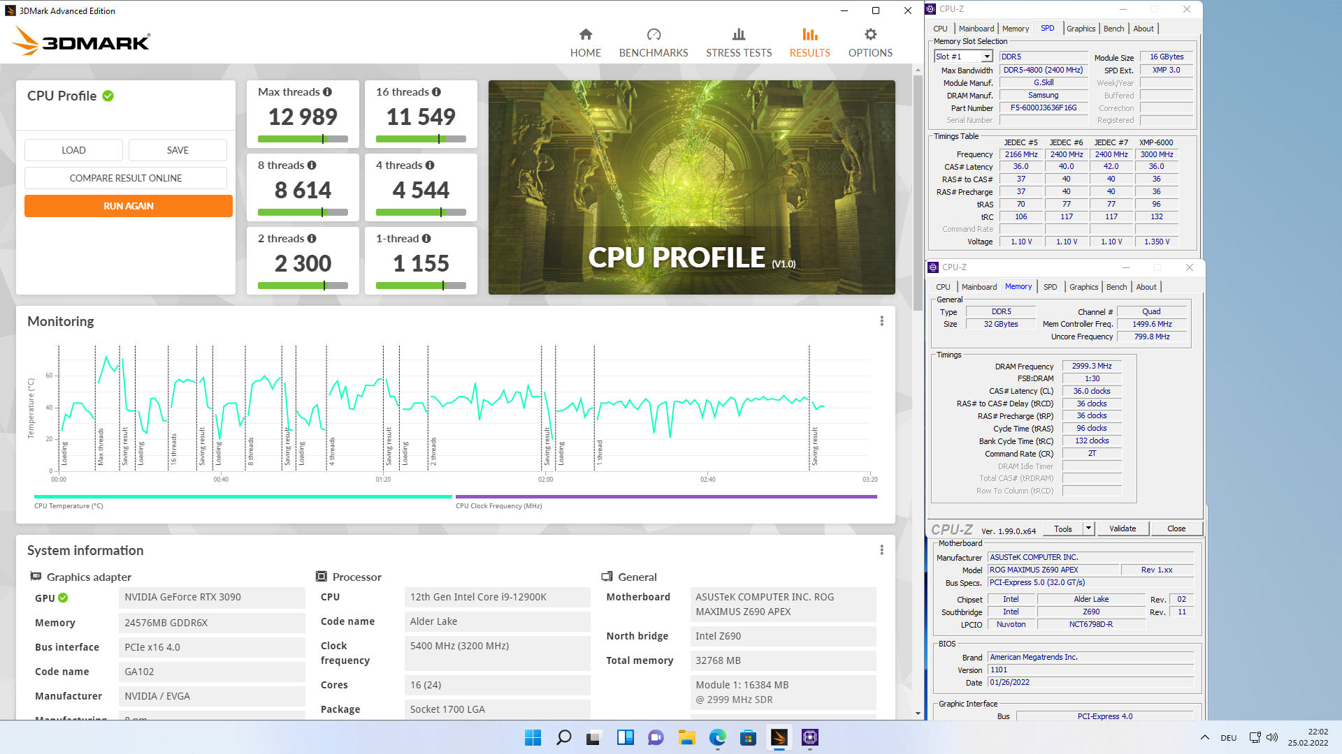Click 4 threads score progress bar
This screenshot has height=754, width=1342.
(421, 212)
